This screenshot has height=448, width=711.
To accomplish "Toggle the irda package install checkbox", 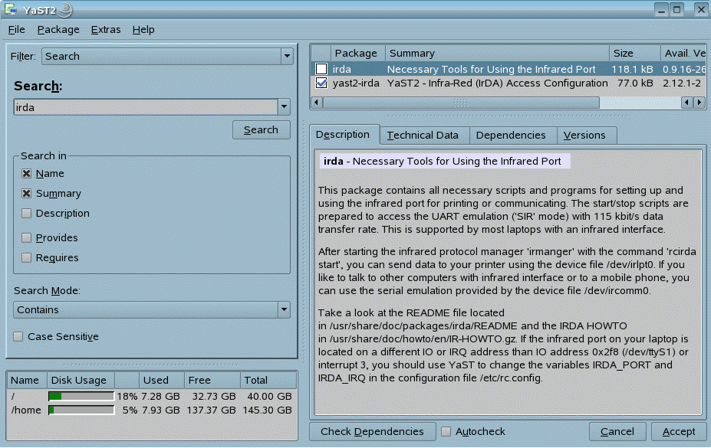I will [x=321, y=69].
